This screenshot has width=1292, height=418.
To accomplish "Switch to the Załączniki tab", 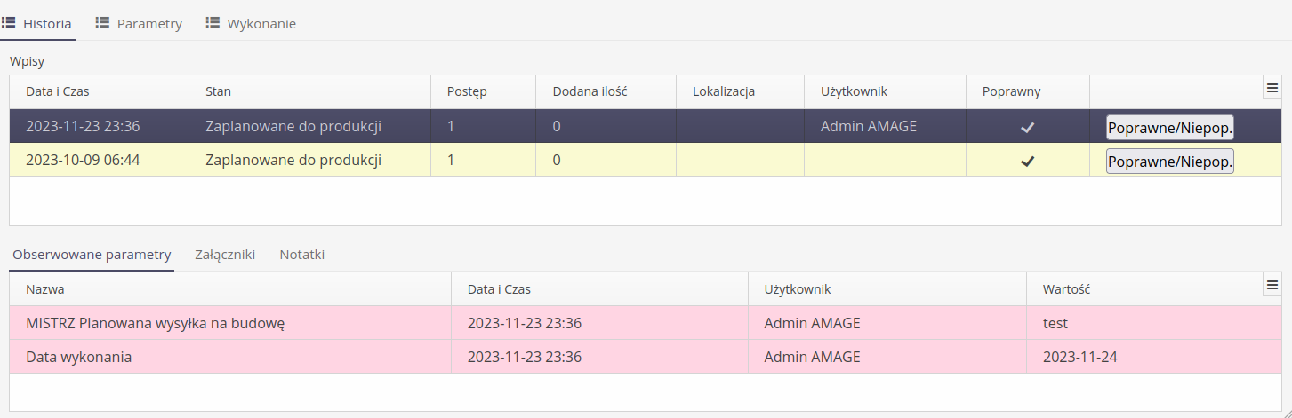I will pos(225,255).
